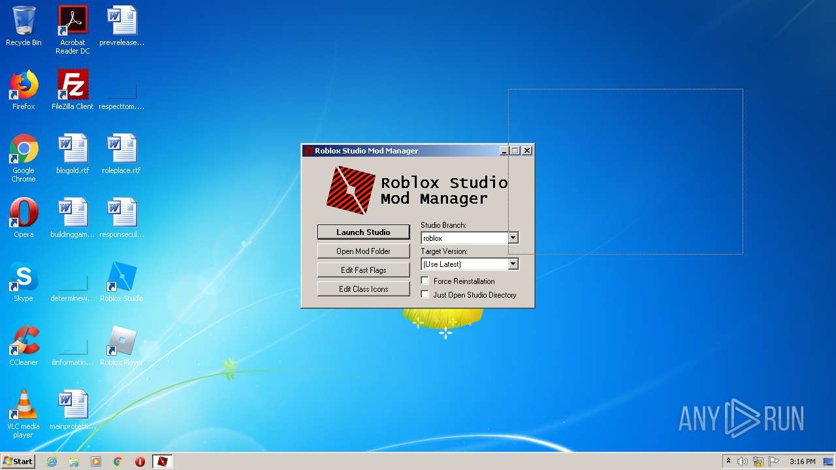Close the Roblox Studio Mod Manager window

[x=527, y=151]
